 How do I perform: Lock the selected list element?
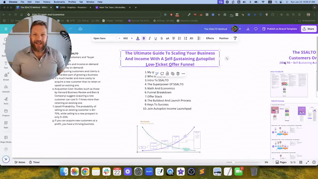tap(167, 74)
